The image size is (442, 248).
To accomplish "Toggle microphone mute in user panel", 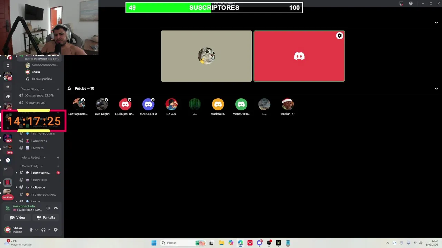I will pyautogui.click(x=31, y=230).
